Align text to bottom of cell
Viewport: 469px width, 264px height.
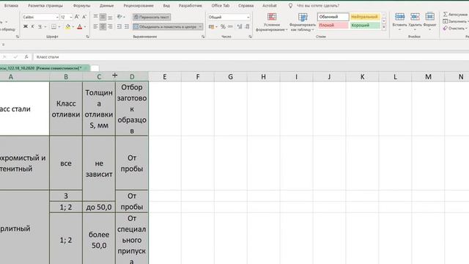coord(110,17)
